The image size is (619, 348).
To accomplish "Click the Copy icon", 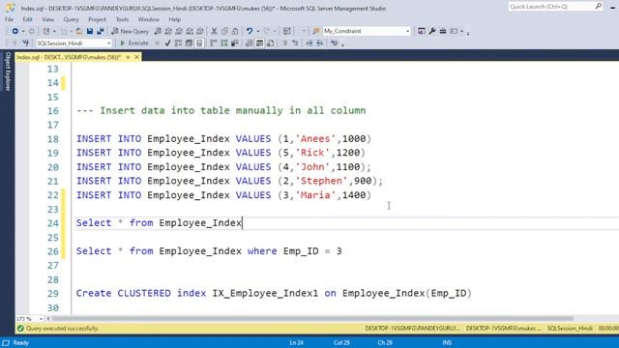I will click(x=224, y=31).
